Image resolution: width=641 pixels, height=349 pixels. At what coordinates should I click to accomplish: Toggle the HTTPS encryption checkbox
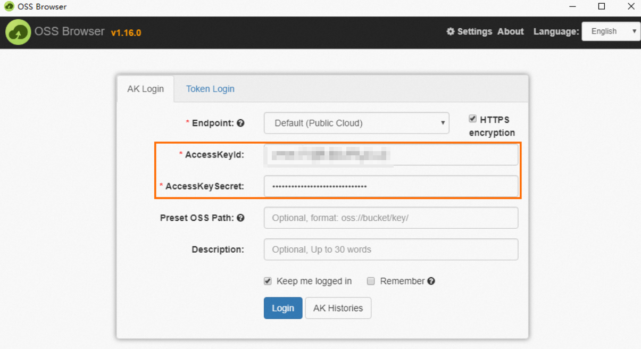pos(472,119)
